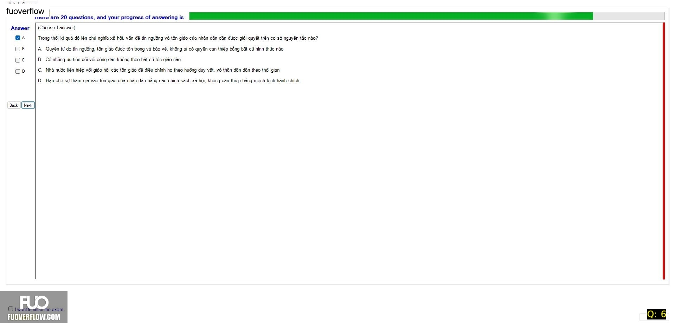Click the '(Choose 1 answer)' instruction
The width and height of the screenshot is (675, 323).
(57, 28)
